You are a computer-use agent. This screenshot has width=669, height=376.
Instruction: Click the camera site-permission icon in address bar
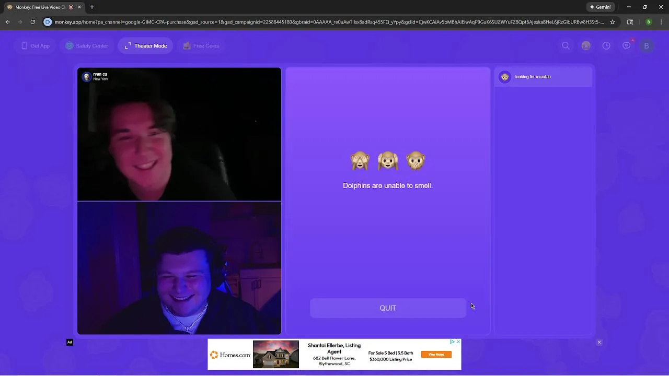click(48, 22)
